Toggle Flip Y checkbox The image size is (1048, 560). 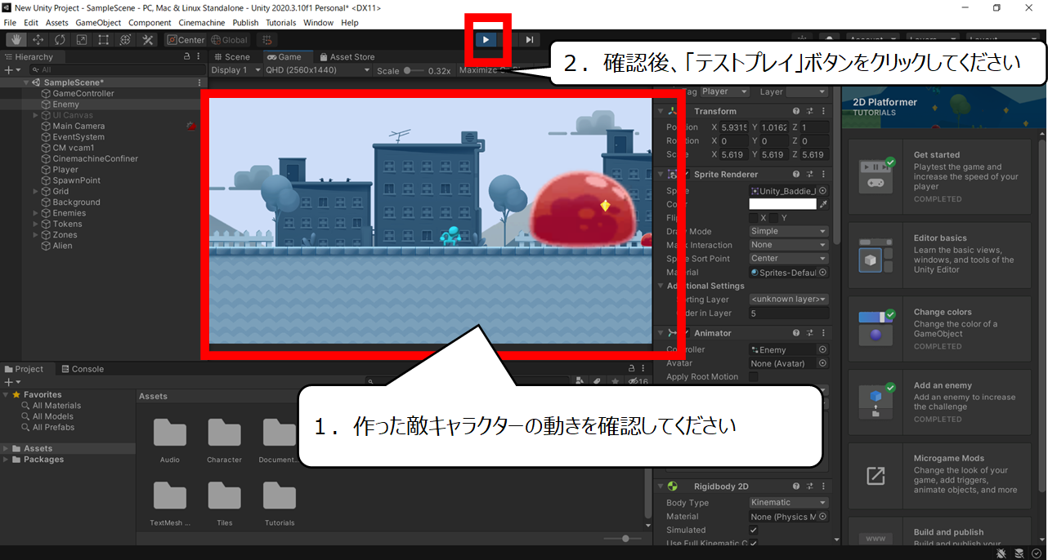click(x=775, y=218)
